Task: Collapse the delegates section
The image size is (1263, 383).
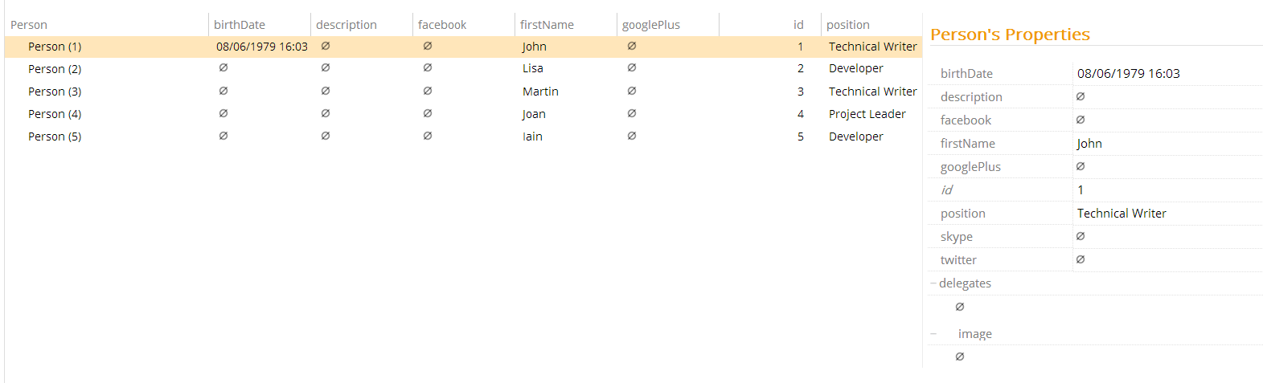Action: 933,283
